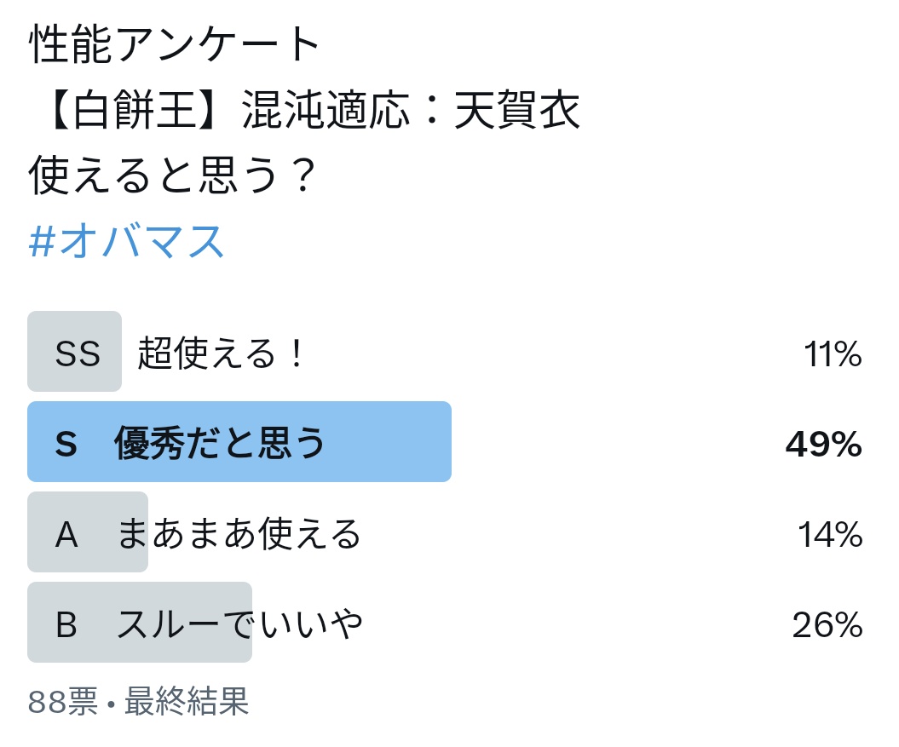Image resolution: width=899 pixels, height=747 pixels.
Task: Click the 【白餅王】 bracketed text
Action: (134, 109)
